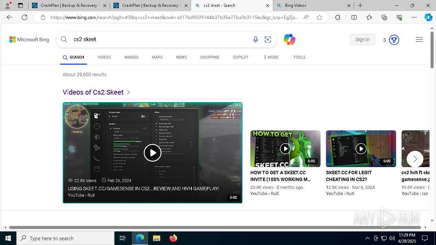Open Task View on taskbar
The height and width of the screenshot is (245, 436).
click(x=123, y=238)
